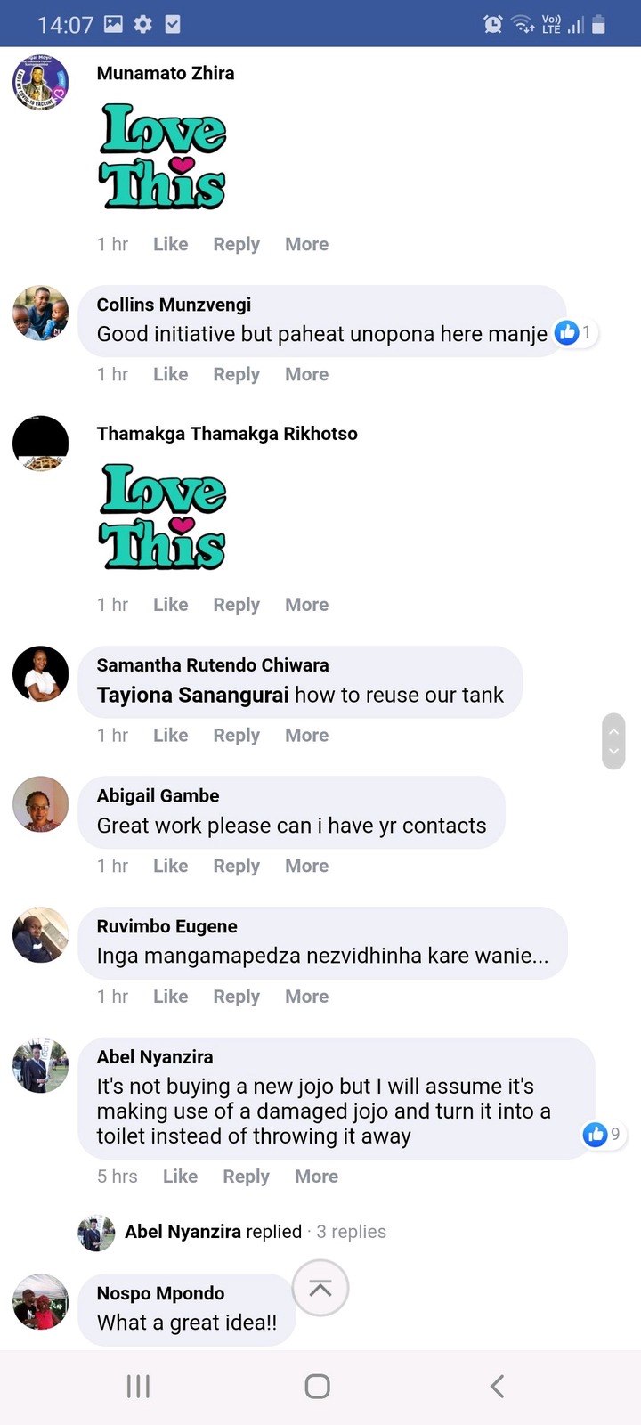Like Samantha Rutendo Chiwara's comment
This screenshot has width=641, height=1425.
[x=170, y=735]
